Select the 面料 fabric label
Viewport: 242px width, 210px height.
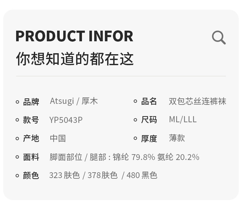pyautogui.click(x=31, y=157)
